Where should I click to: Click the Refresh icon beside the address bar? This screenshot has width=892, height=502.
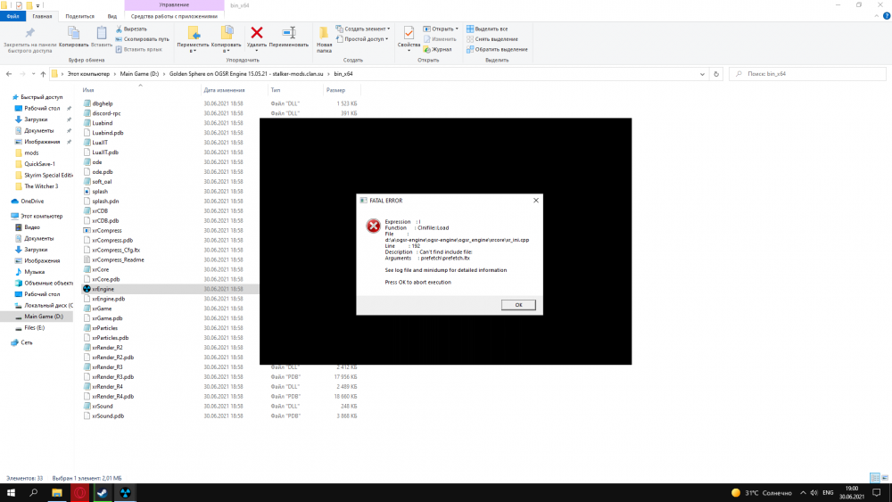[715, 74]
